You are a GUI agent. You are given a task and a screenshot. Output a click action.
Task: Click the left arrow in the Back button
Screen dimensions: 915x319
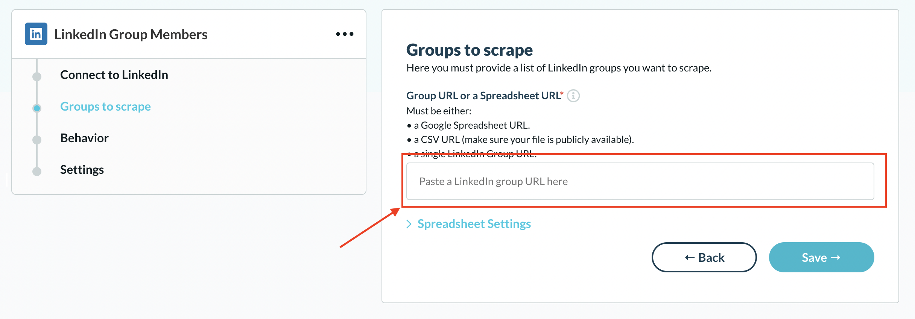[x=690, y=258]
